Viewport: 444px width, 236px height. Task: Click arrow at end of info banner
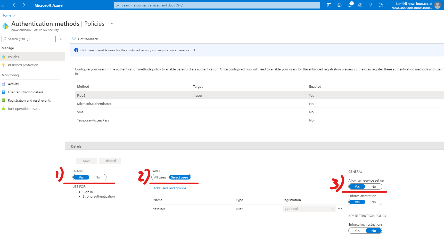click(194, 50)
